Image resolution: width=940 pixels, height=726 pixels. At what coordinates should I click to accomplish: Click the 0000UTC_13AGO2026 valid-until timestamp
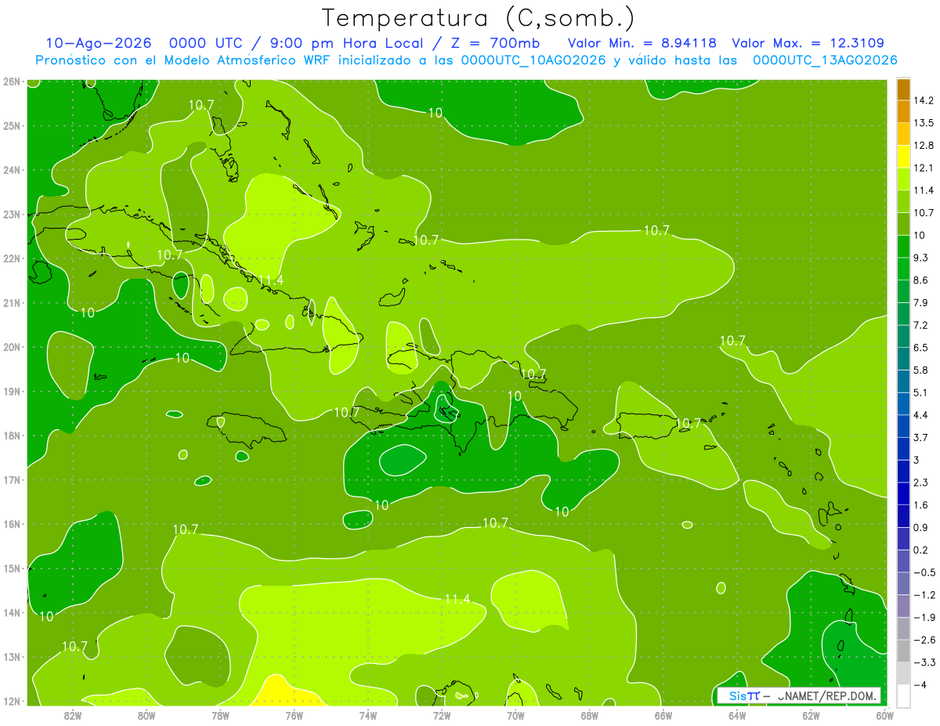(x=825, y=60)
